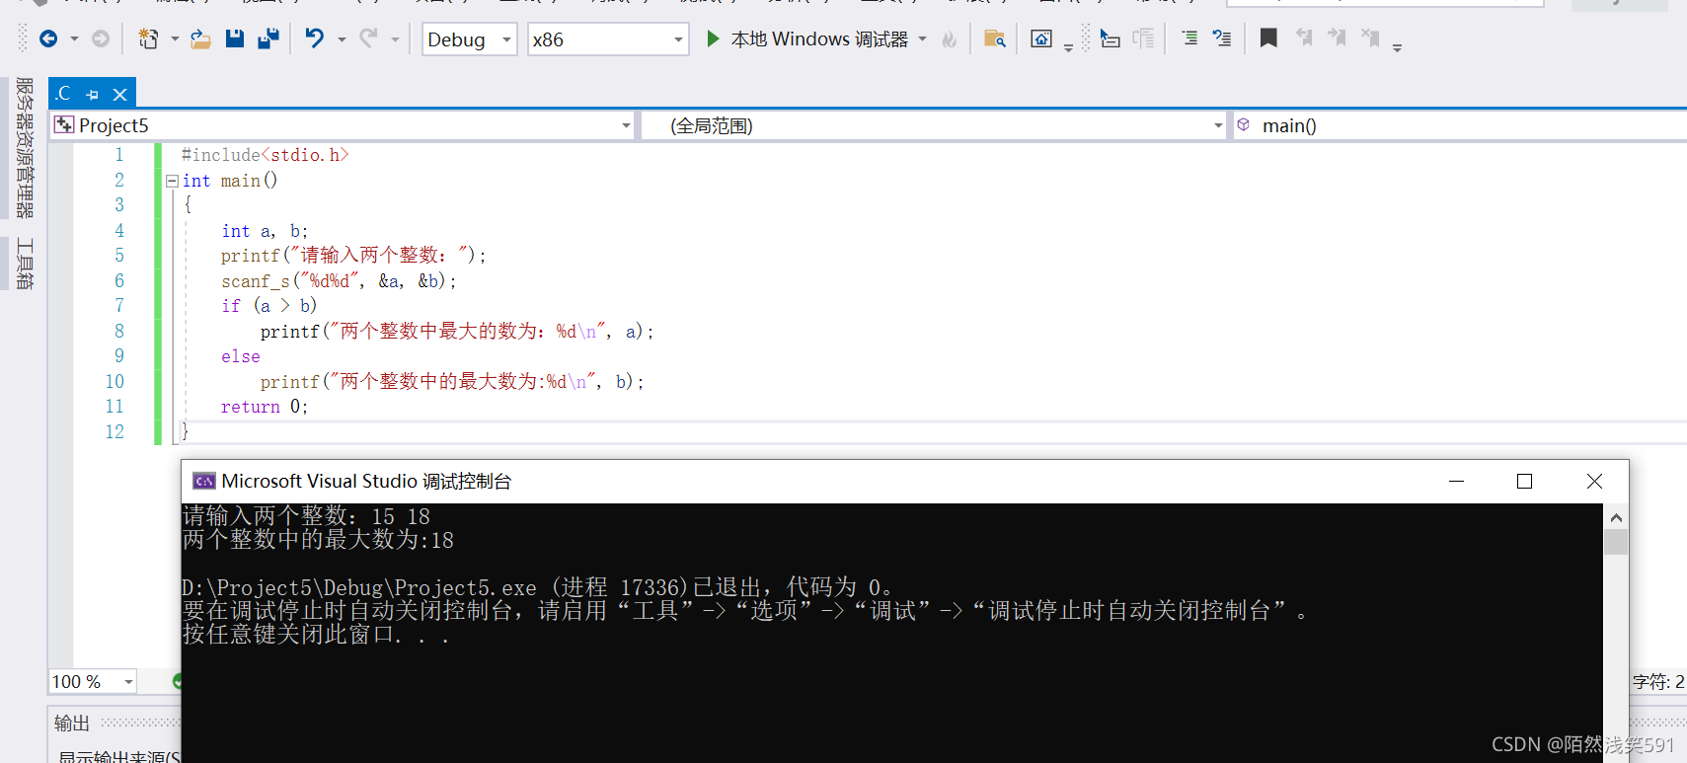Click the lines icon with a blue undo arrow

(1222, 39)
